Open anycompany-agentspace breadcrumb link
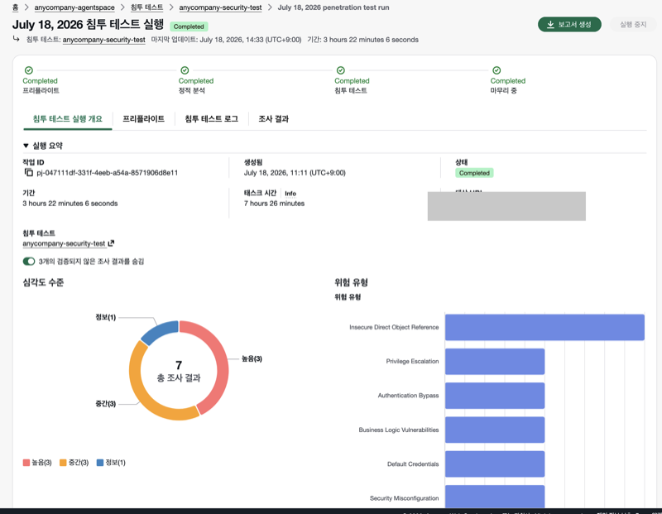The image size is (662, 514). click(x=74, y=7)
